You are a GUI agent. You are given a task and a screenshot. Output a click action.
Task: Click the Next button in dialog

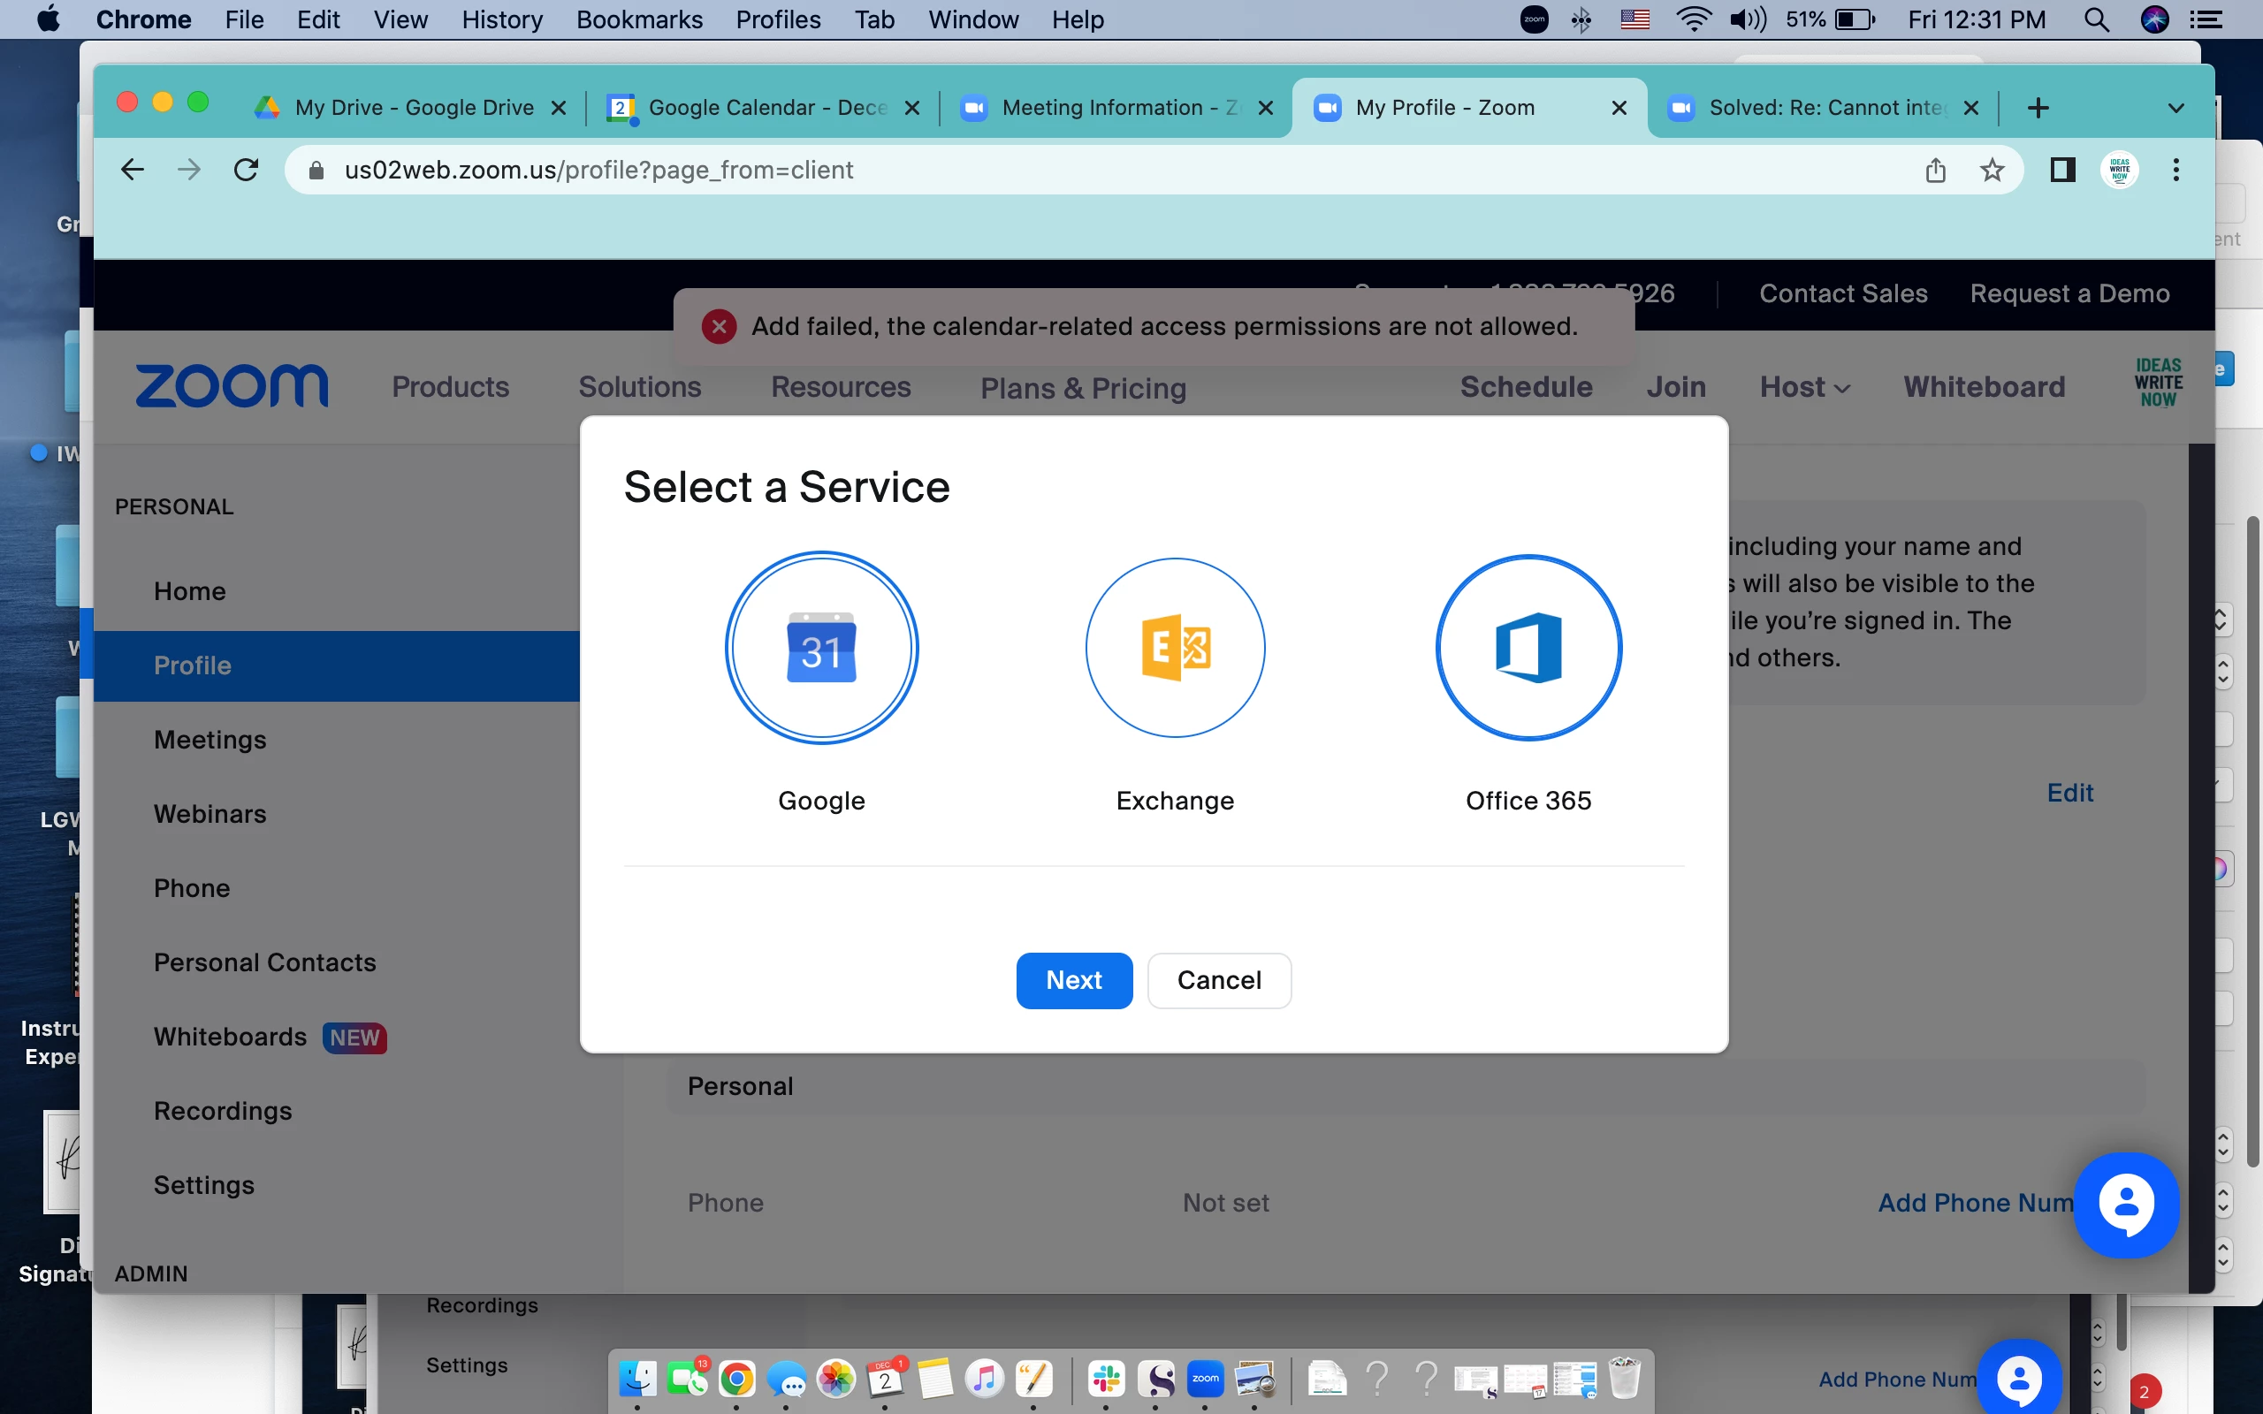coord(1073,980)
